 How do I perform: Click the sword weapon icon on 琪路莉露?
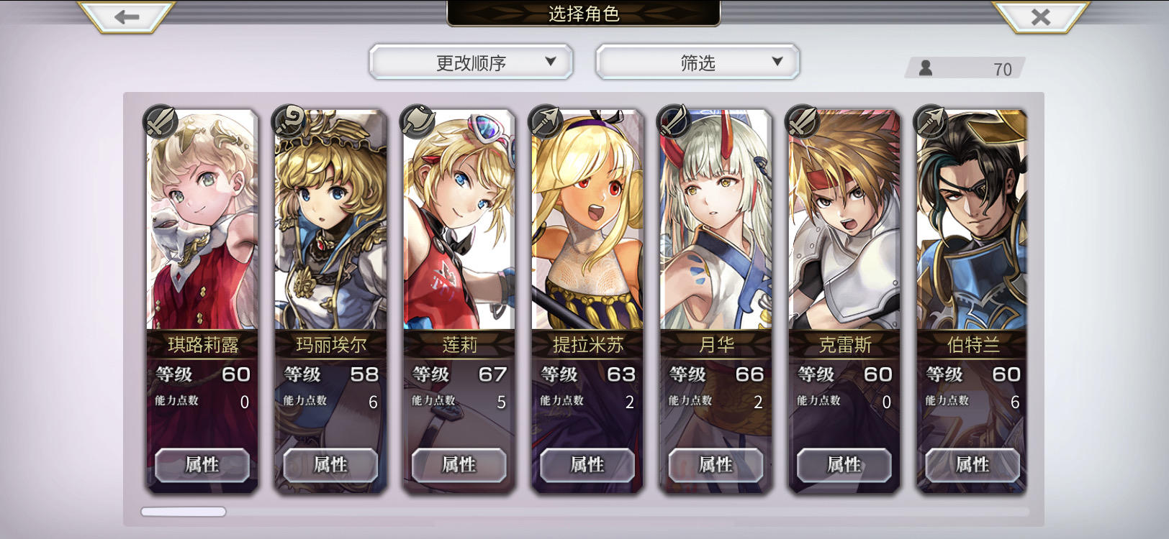click(x=160, y=121)
